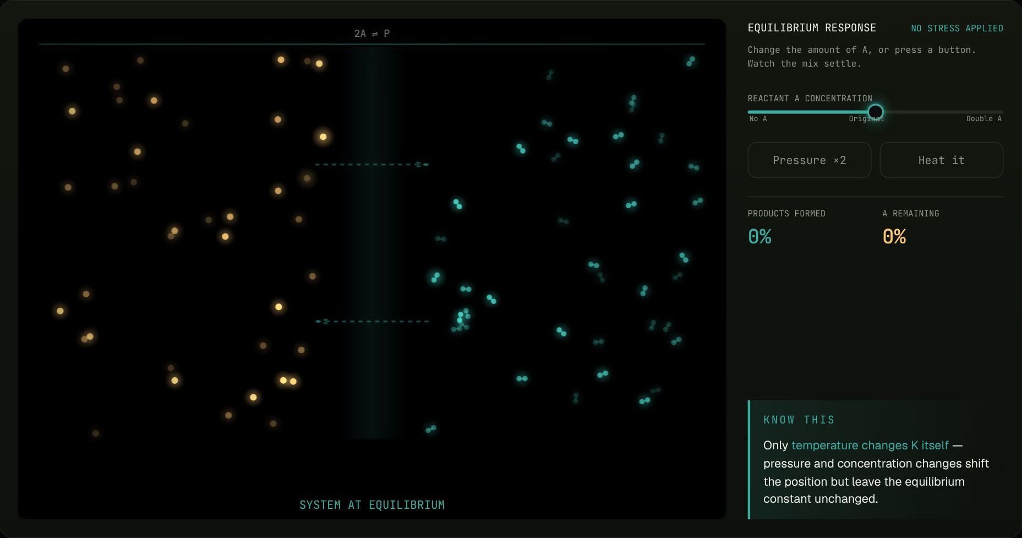Click the A Remaining 0% value
The height and width of the screenshot is (538, 1022).
[894, 237]
